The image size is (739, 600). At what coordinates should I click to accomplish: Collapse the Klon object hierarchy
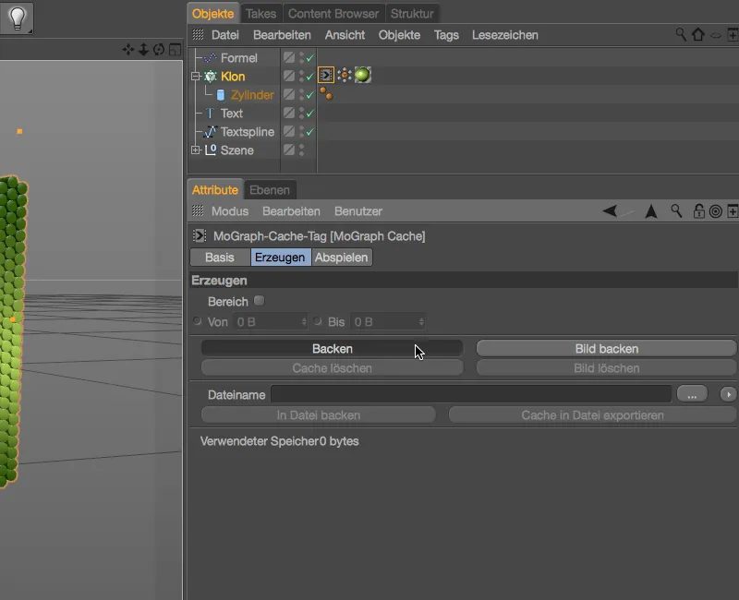195,77
